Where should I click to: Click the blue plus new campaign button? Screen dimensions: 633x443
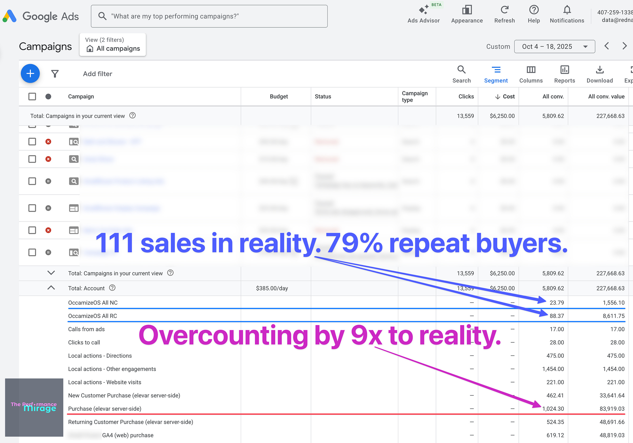pos(30,74)
